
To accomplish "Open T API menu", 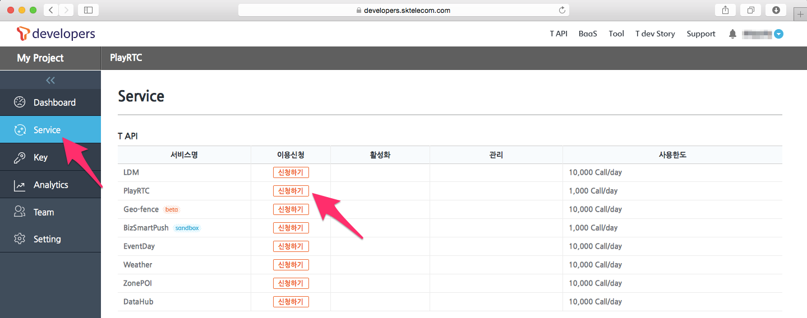I will (x=559, y=34).
